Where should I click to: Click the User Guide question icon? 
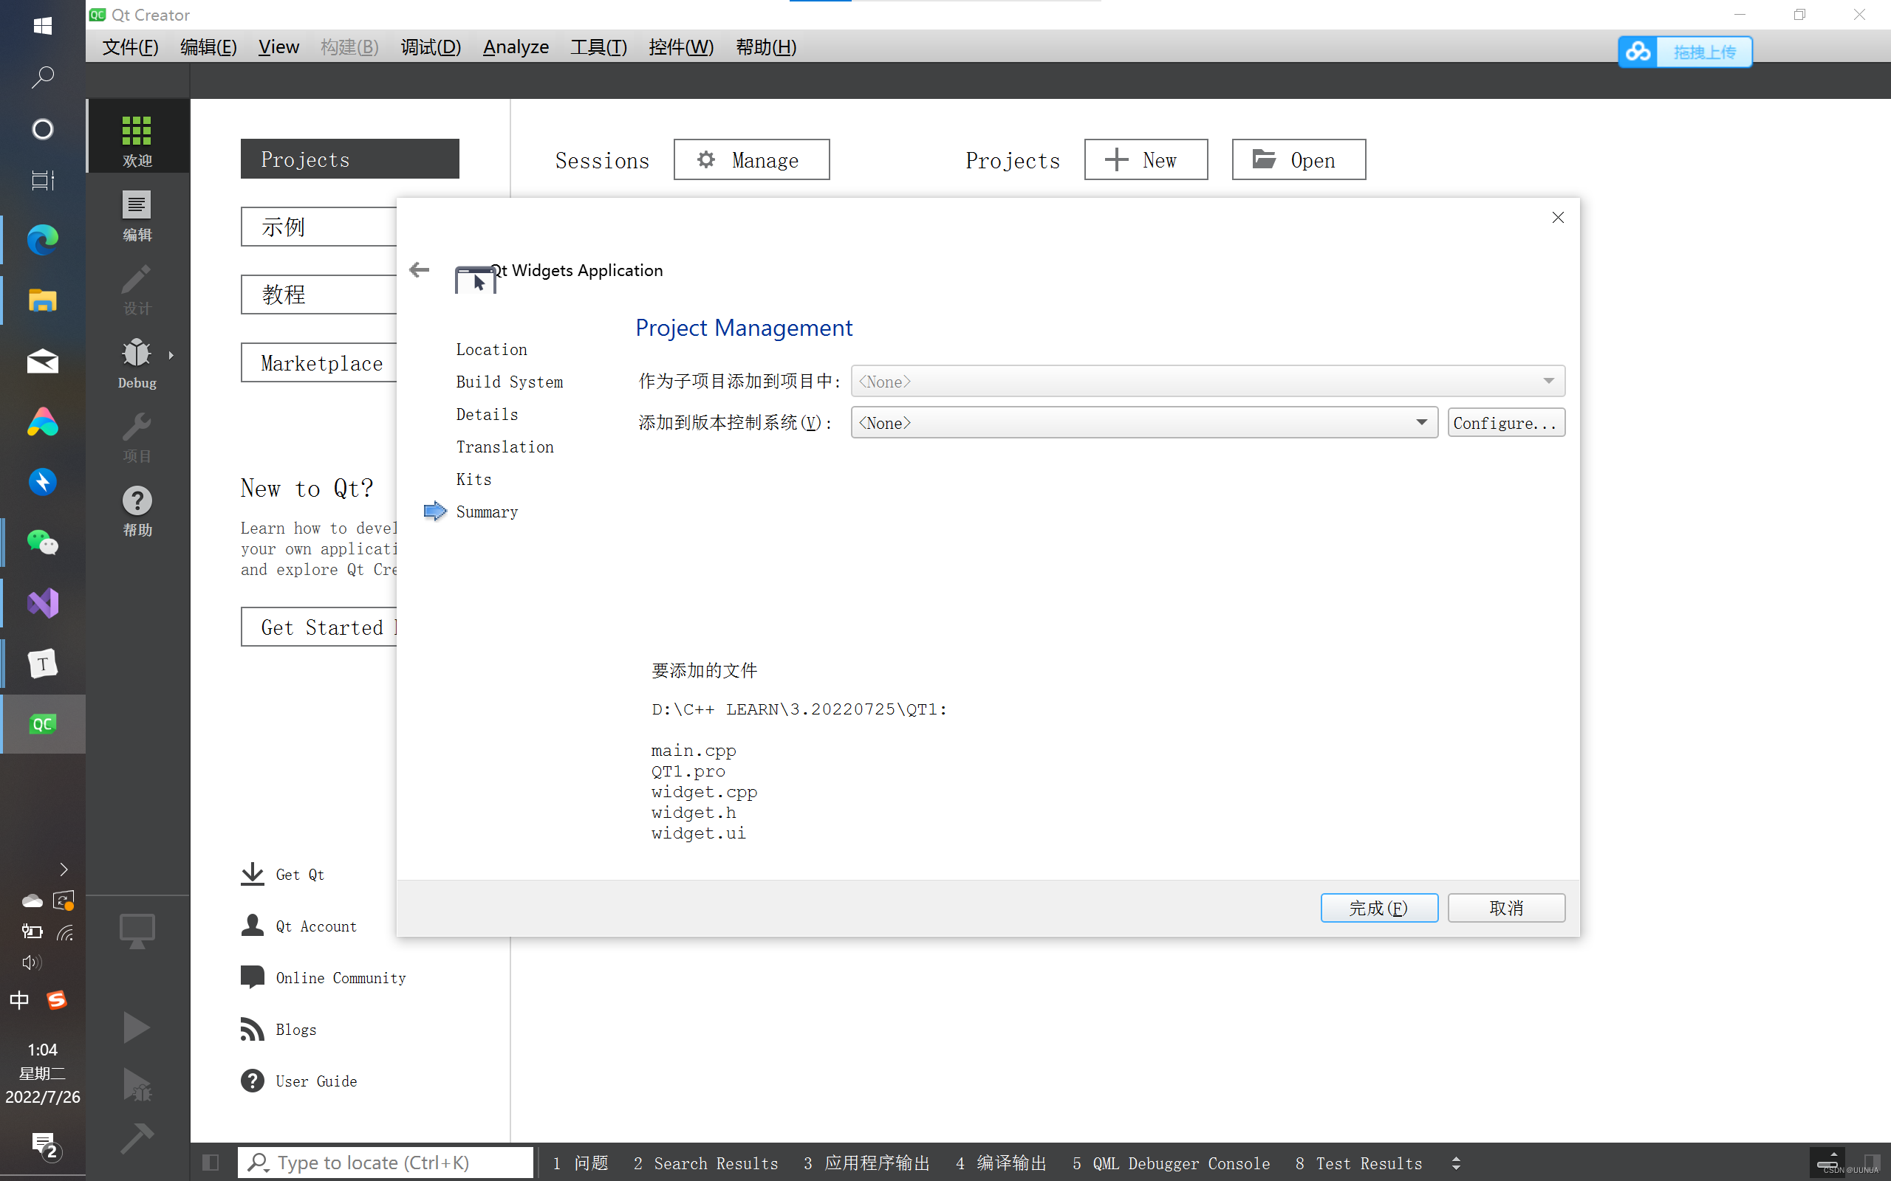252,1080
